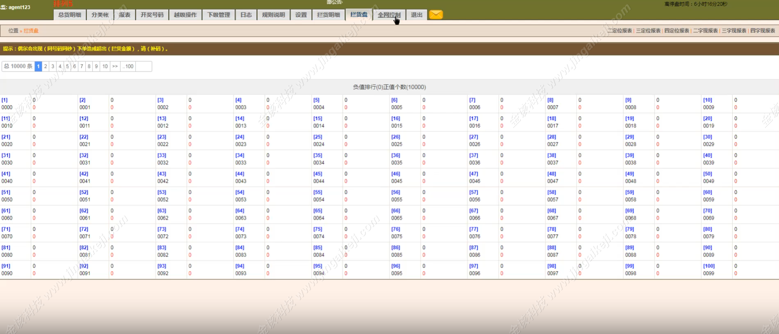Click rank link [5] for 0004
This screenshot has height=334, width=779.
click(x=316, y=100)
